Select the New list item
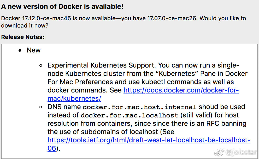The image size is (259, 159). 33,50
